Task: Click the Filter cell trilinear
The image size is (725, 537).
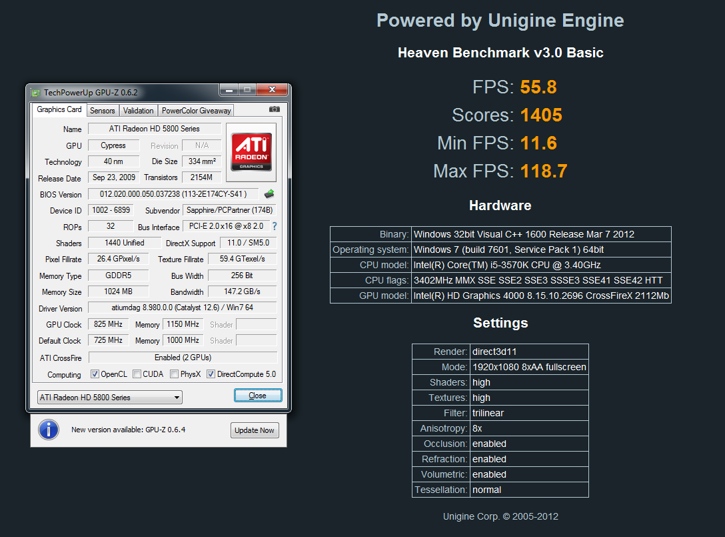Action: pos(529,413)
